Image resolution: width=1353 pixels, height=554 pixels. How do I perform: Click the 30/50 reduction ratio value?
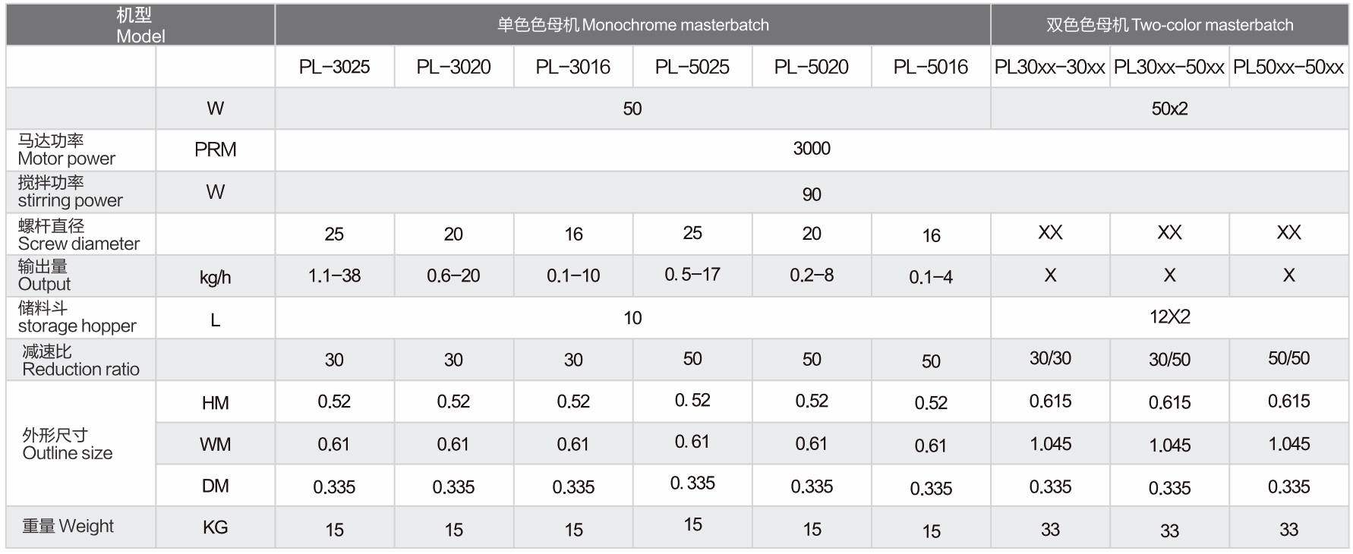(x=1169, y=360)
